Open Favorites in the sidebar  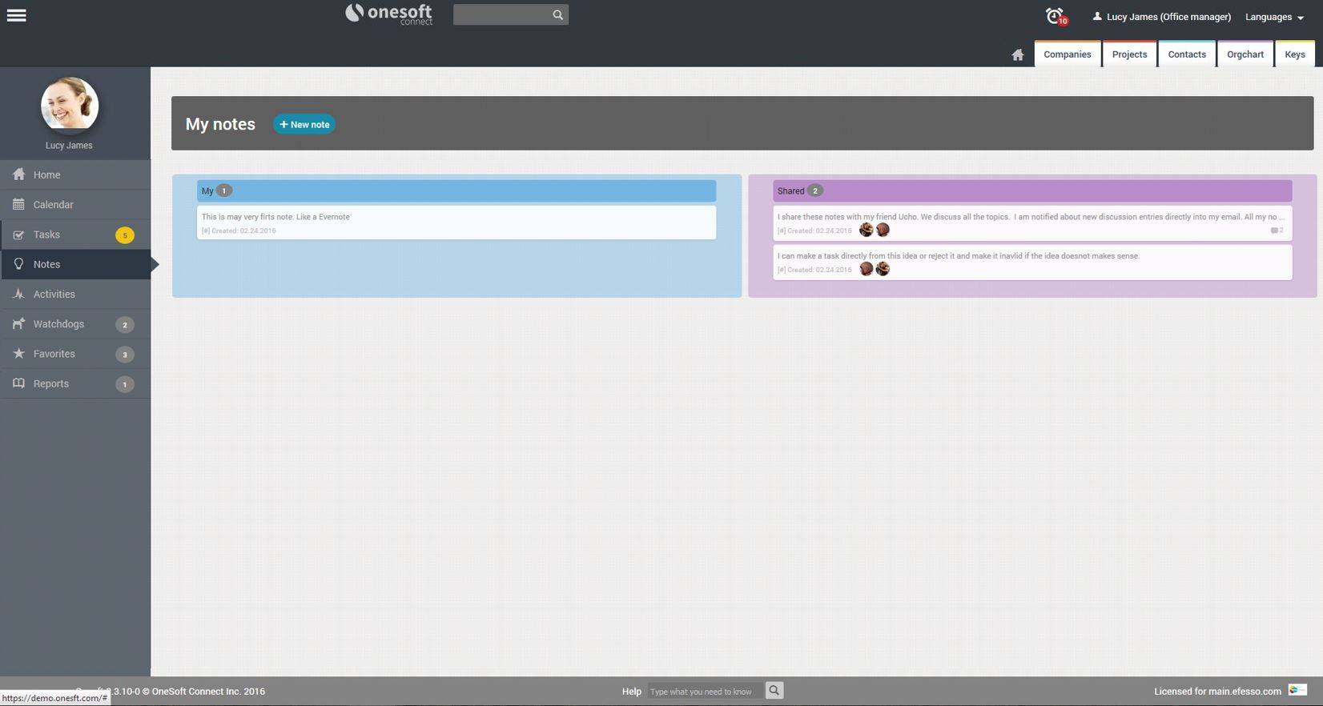click(x=75, y=354)
